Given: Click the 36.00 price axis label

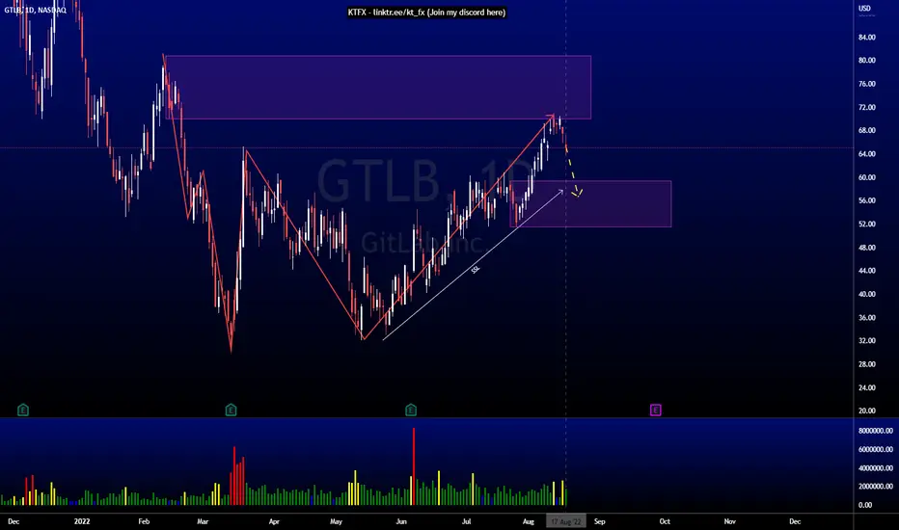Looking at the screenshot, I should click(x=867, y=317).
